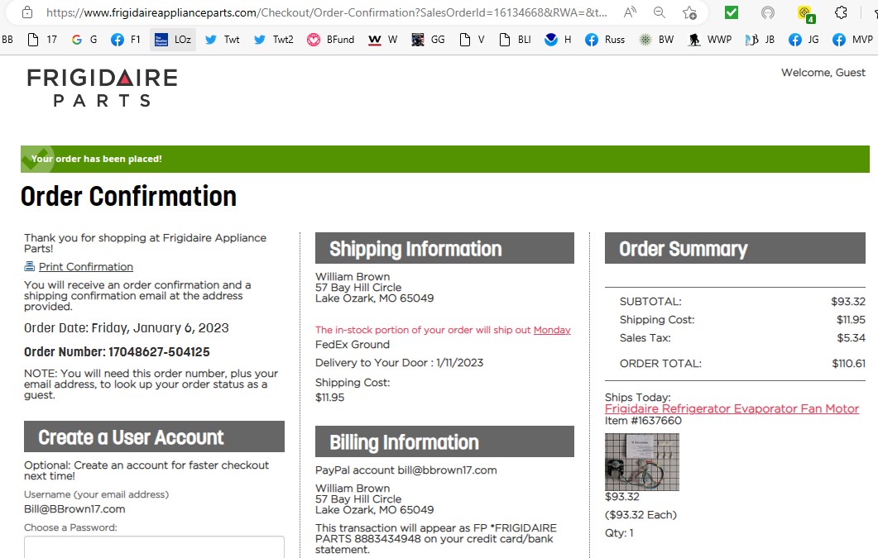The image size is (878, 558).
Task: Open the 'BLI' bookmark
Action: (x=516, y=40)
